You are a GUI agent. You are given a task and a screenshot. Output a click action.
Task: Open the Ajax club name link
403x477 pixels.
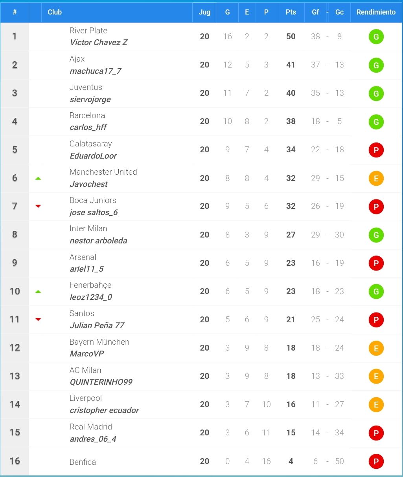coord(77,59)
